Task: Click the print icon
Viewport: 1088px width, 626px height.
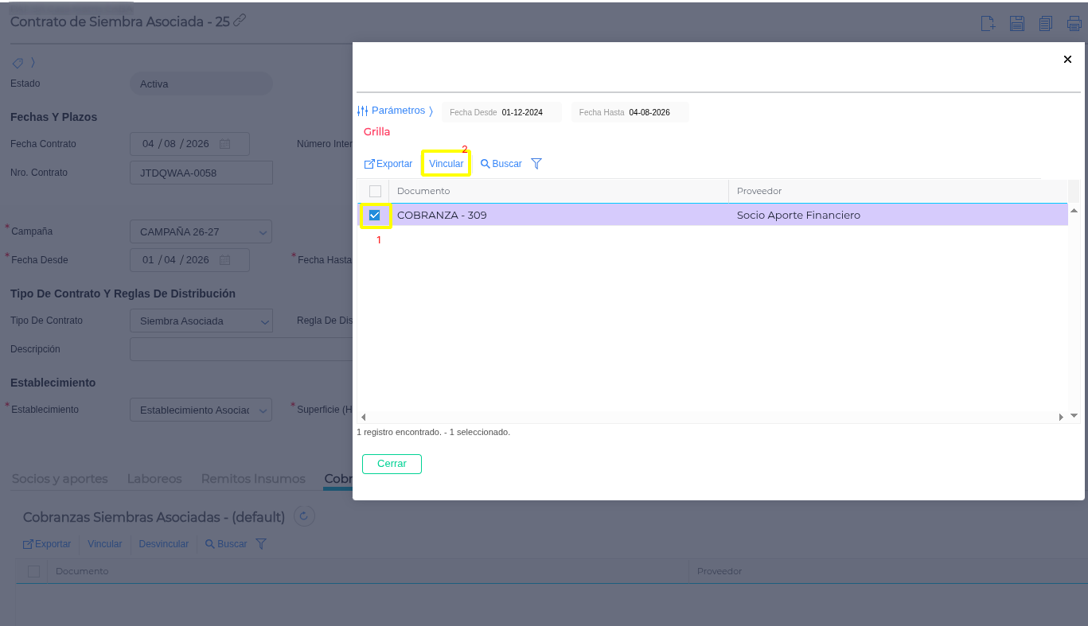Action: 1074,23
